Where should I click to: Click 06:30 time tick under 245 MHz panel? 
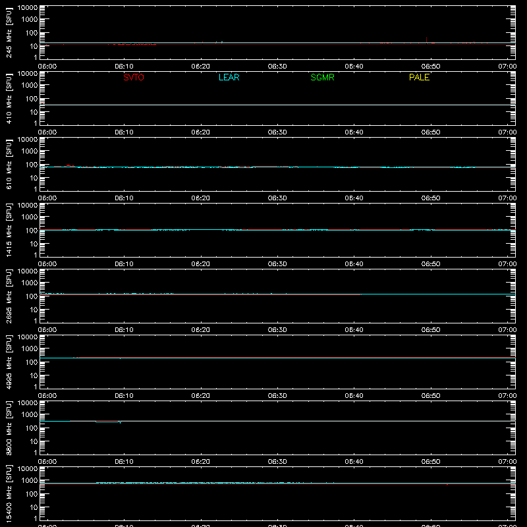277,67
